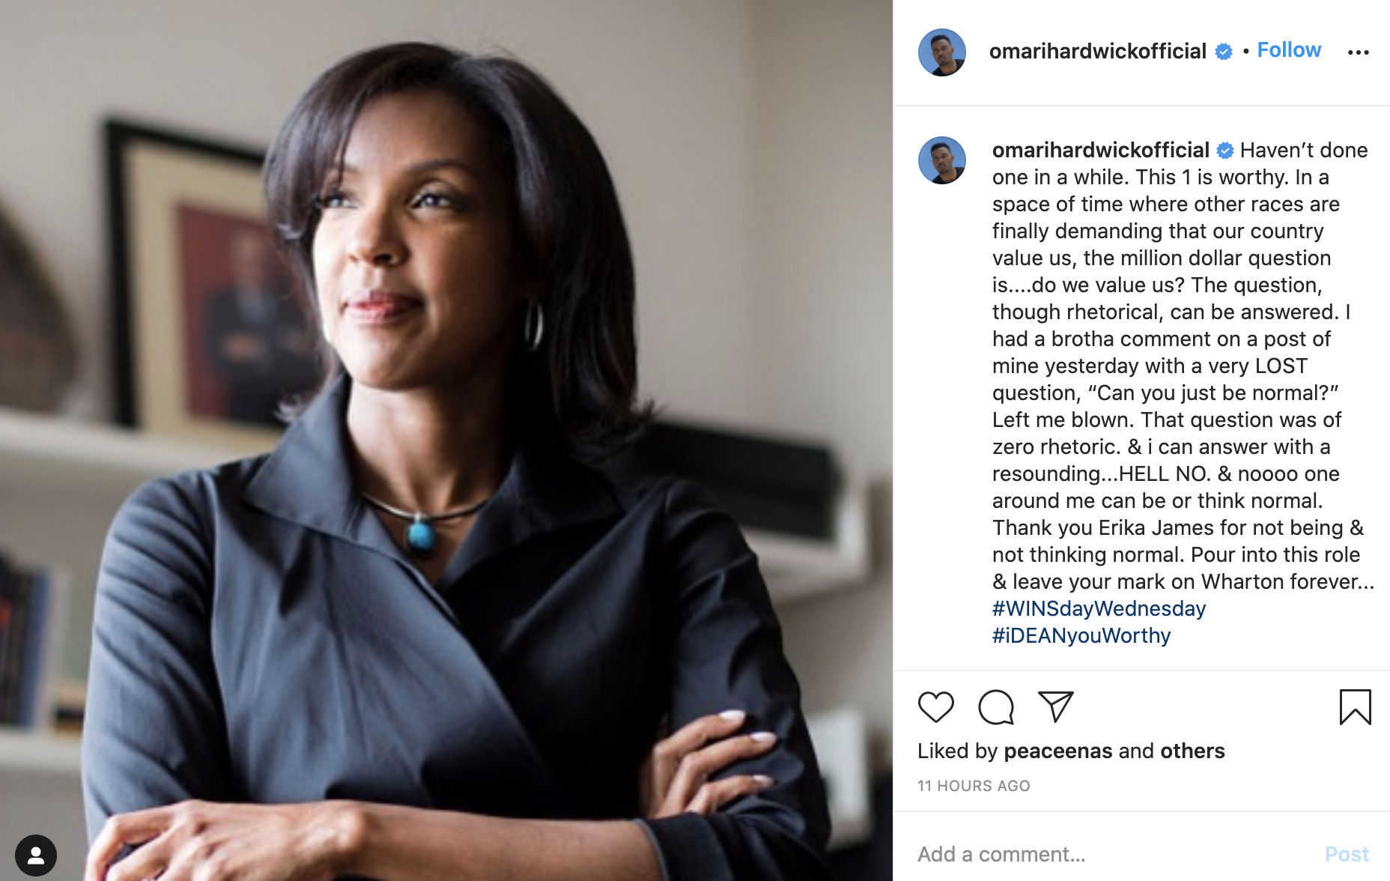Open omarihardwickofficial username in header
The height and width of the screenshot is (881, 1390).
[1097, 51]
